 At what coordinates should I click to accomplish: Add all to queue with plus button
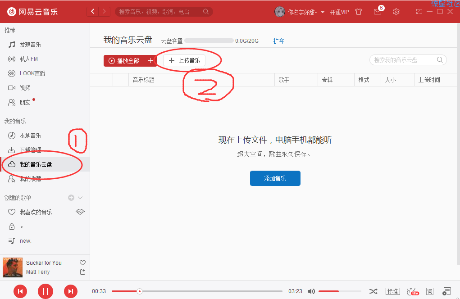[150, 61]
